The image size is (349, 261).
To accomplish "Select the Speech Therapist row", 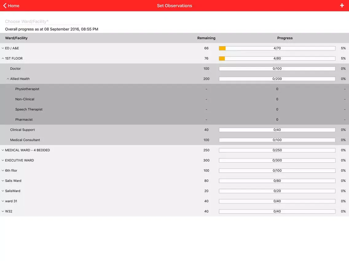I will click(x=174, y=109).
